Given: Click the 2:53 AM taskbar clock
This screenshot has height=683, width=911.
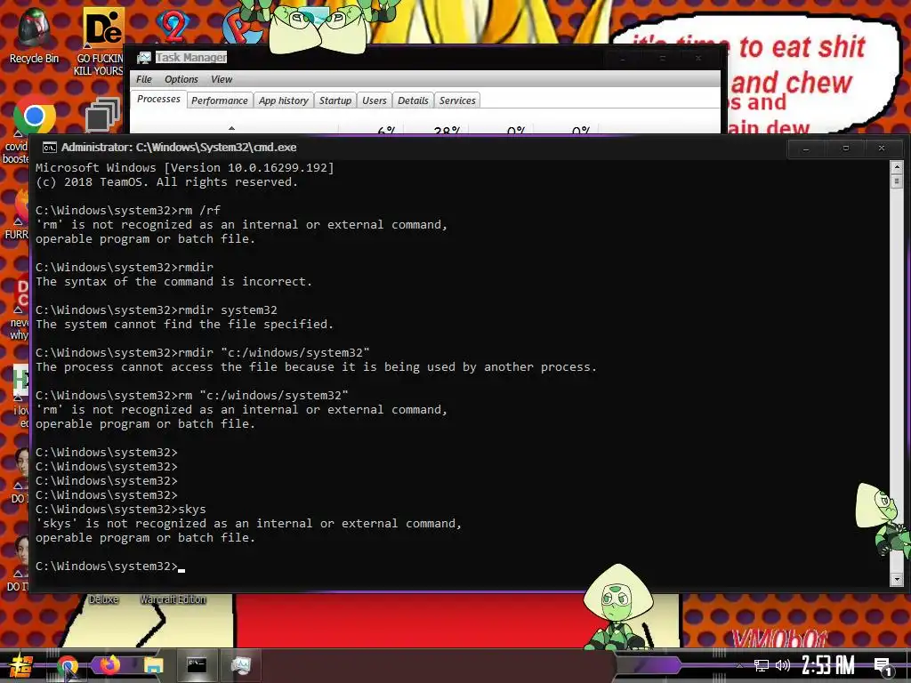Looking at the screenshot, I should (x=828, y=665).
